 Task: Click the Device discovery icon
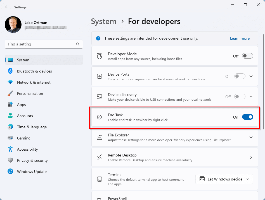(x=100, y=97)
